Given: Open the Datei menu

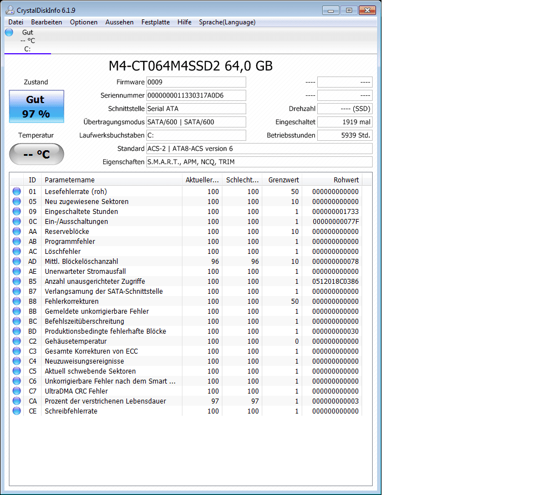Looking at the screenshot, I should pos(16,22).
